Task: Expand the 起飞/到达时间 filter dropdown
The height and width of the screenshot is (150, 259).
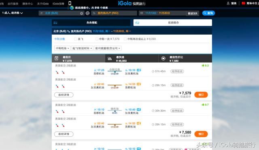Action: pos(82,48)
